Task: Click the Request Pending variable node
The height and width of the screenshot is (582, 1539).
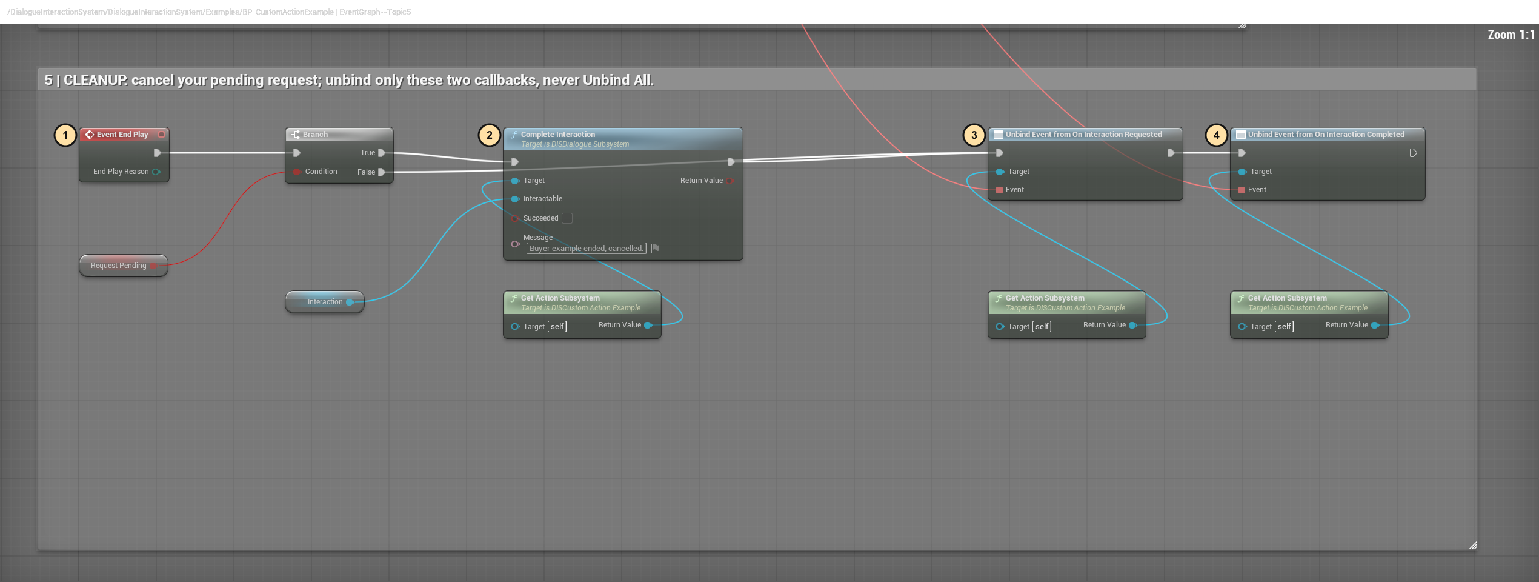Action: click(124, 266)
